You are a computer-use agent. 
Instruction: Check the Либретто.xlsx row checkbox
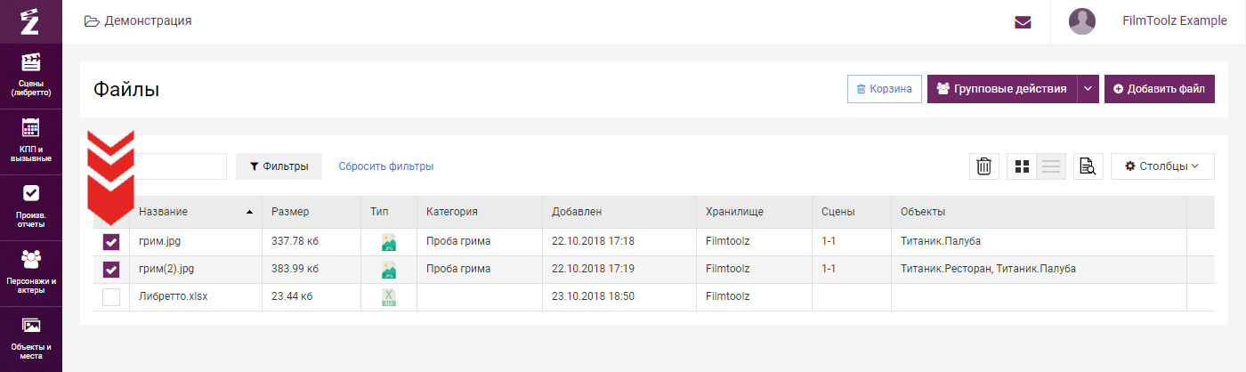pyautogui.click(x=111, y=297)
